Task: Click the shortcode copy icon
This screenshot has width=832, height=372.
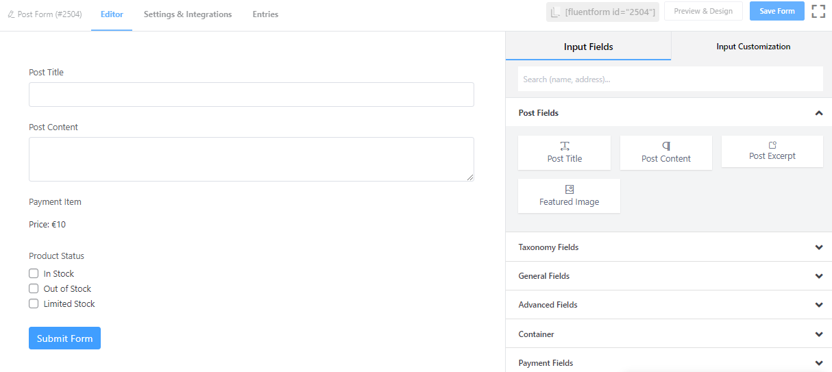Action: point(556,12)
